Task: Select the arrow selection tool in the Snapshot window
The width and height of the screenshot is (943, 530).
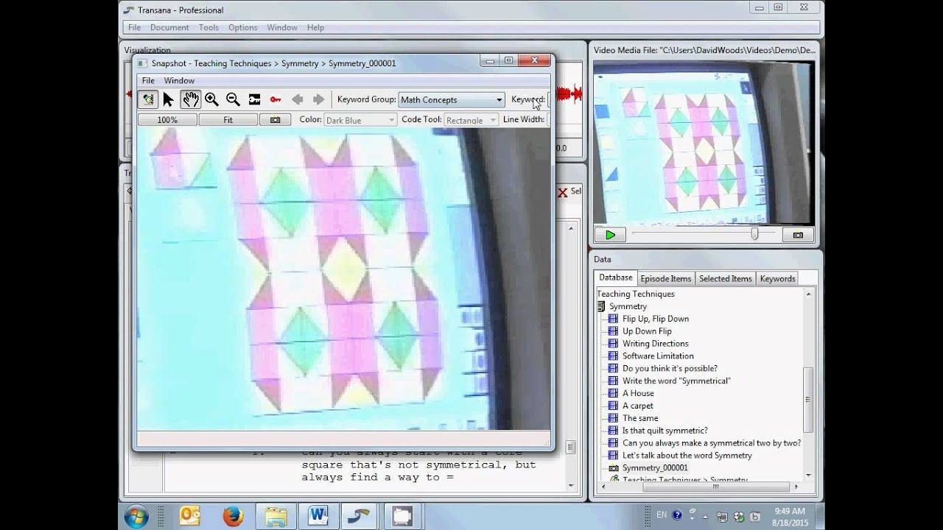Action: pos(169,99)
